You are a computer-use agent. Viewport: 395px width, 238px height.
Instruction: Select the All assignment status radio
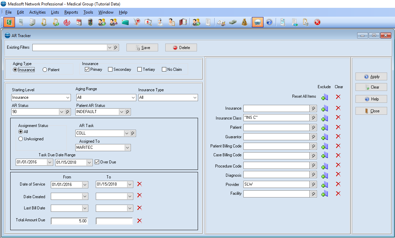(x=21, y=131)
